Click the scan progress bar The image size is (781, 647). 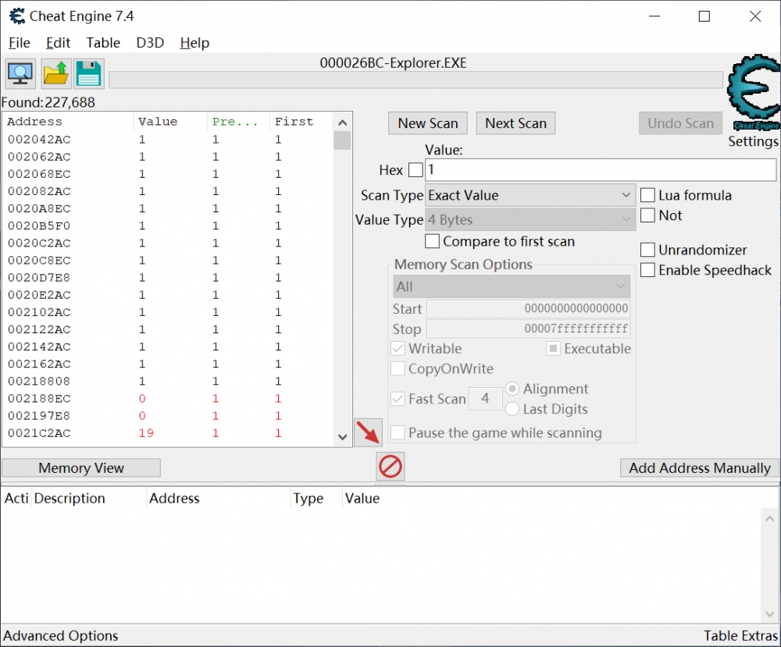[415, 80]
